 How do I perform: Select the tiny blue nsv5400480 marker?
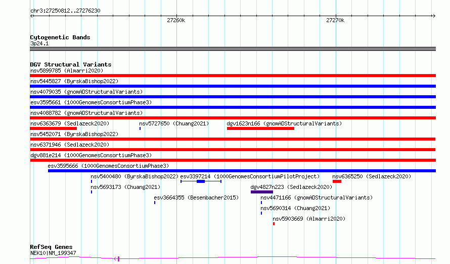pyautogui.click(x=92, y=181)
